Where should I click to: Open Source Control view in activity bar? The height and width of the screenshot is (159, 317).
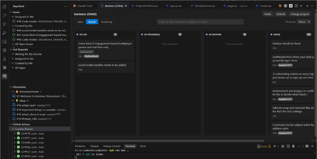coord(4,24)
